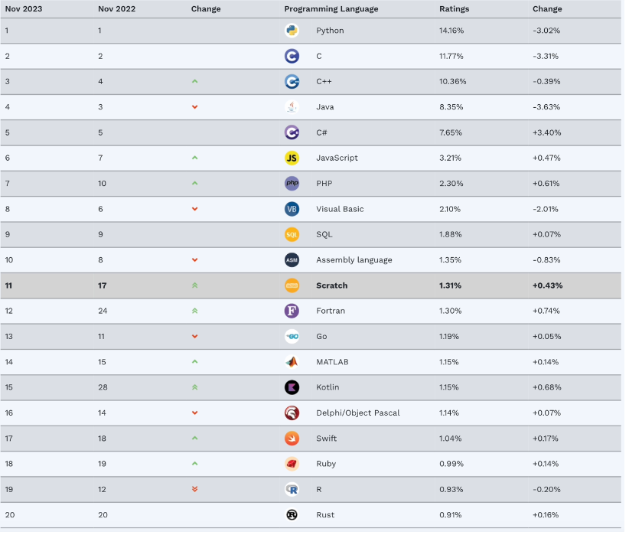629x535 pixels.
Task: Click the SQL orange icon
Action: (x=292, y=234)
